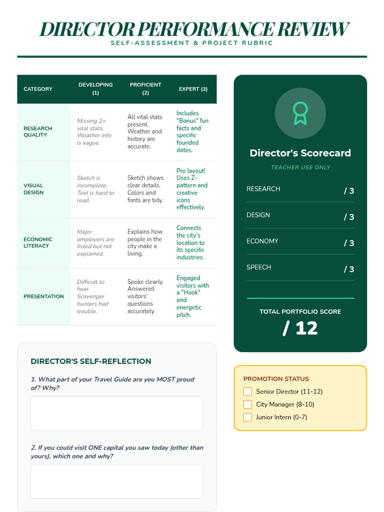The width and height of the screenshot is (384, 512).
Task: Click the MOST proud answer box
Action: tap(117, 413)
